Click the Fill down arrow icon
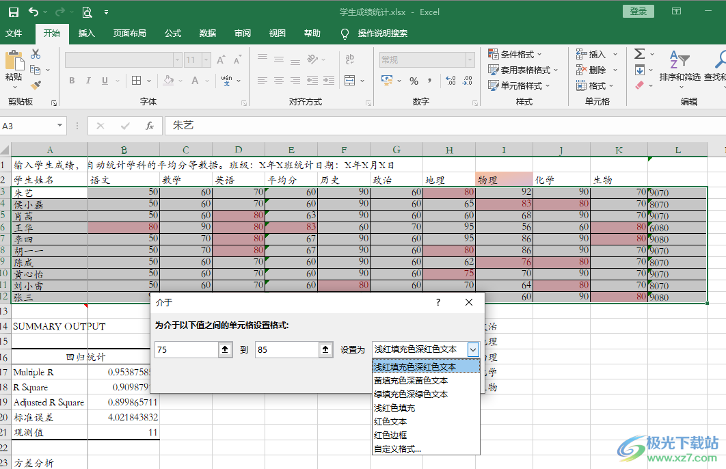 pos(639,70)
